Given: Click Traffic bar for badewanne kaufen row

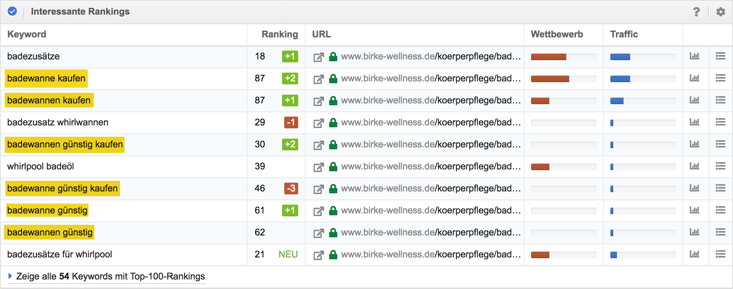Looking at the screenshot, I should tap(643, 79).
